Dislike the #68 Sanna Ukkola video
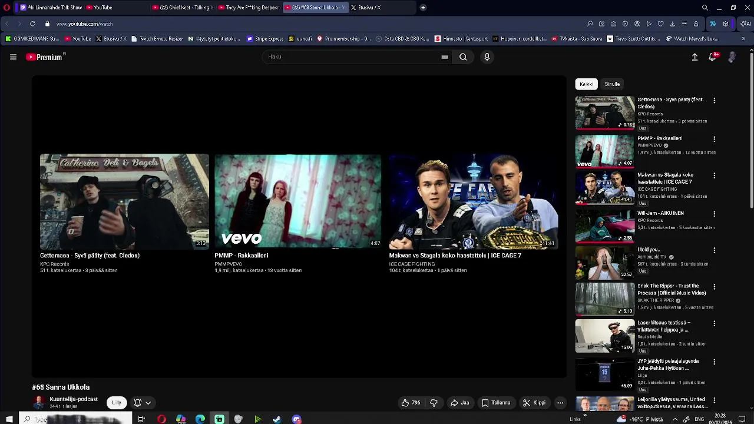754x424 pixels. (x=434, y=403)
